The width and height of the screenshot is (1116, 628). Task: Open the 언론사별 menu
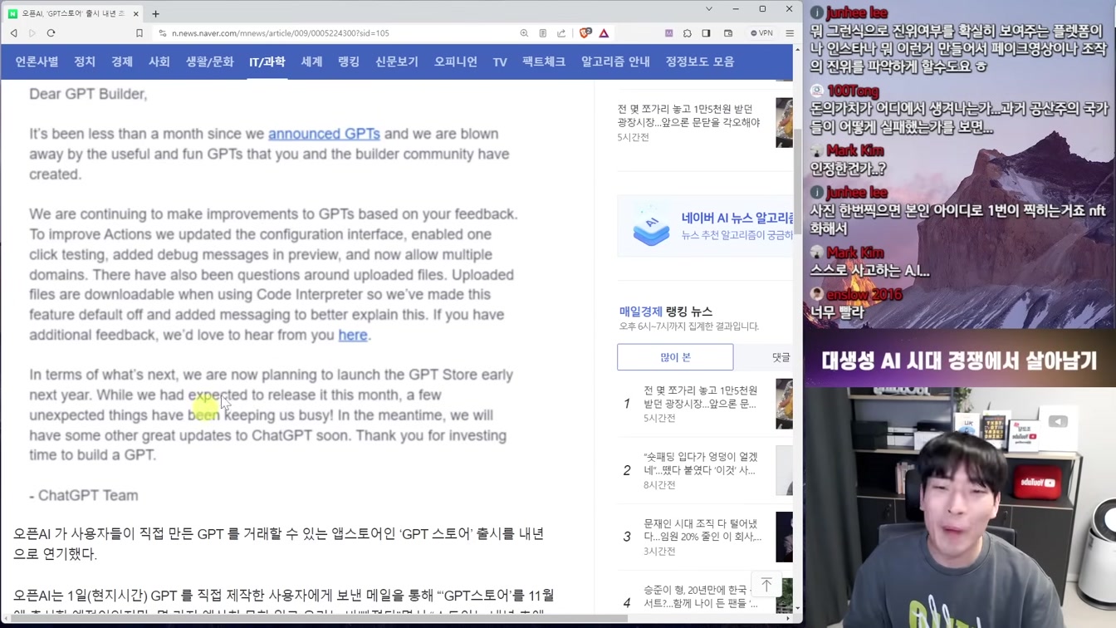click(37, 61)
